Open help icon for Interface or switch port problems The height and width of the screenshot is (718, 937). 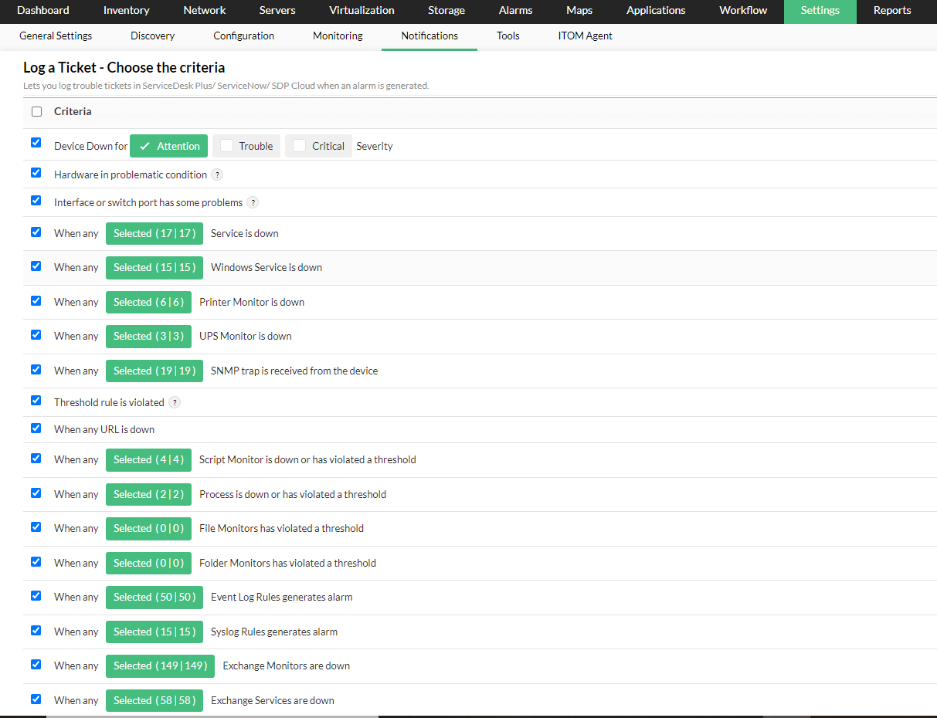[253, 202]
